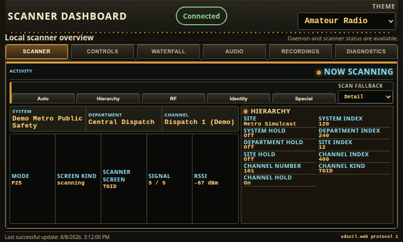Click the Last successful update timestamp
Screen dimensions: 403x242
[x=57, y=237]
